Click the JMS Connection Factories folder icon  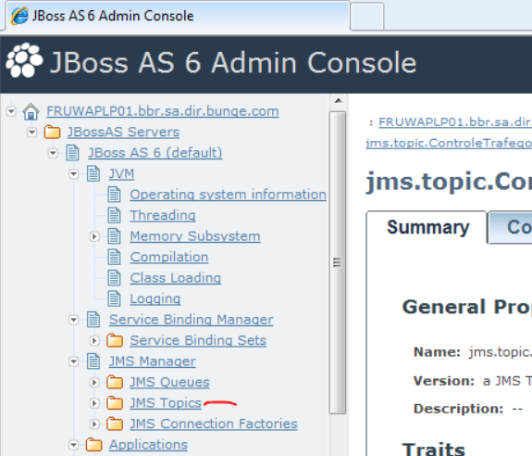click(115, 424)
